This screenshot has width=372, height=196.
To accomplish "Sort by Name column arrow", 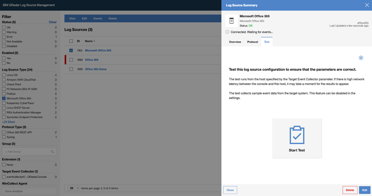I will click(x=94, y=41).
